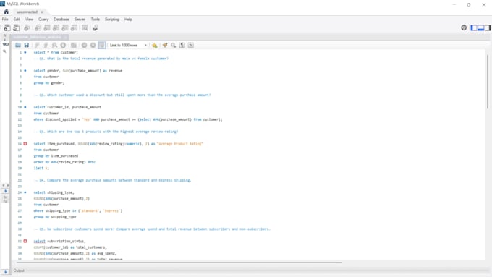
Task: Save the script with the floppy icon
Action: click(x=27, y=45)
